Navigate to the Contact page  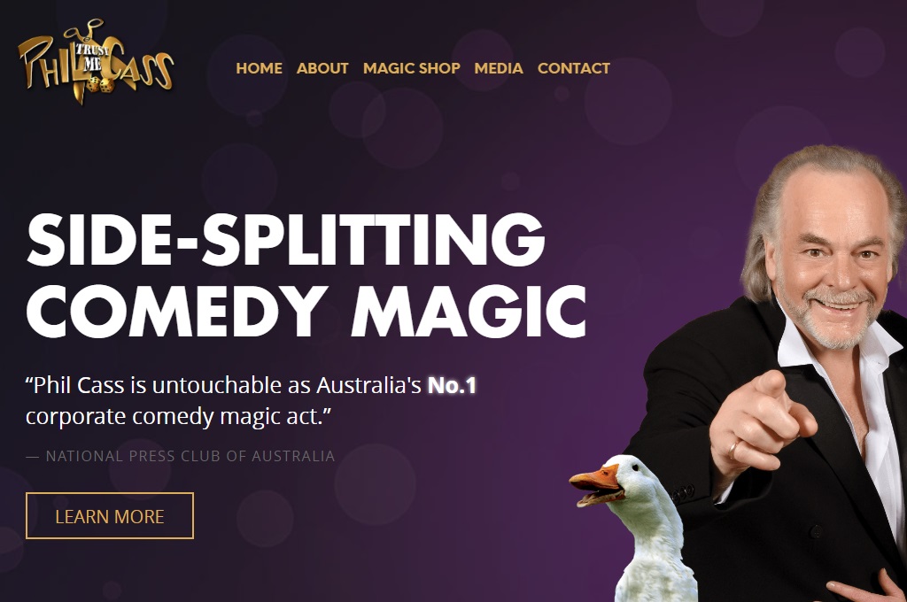point(574,68)
